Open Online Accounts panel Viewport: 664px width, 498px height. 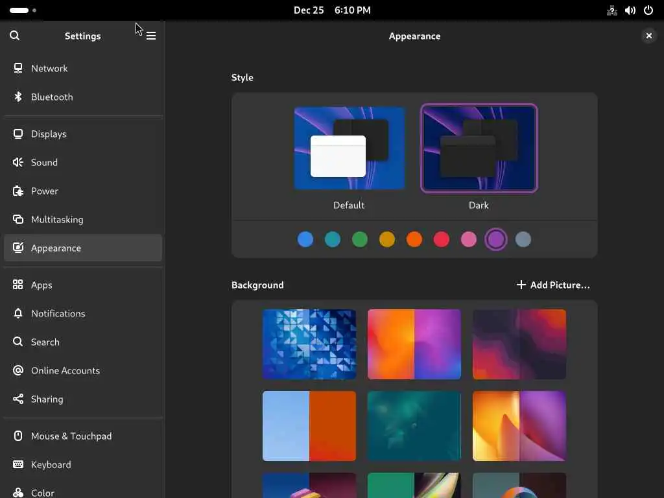(83, 370)
